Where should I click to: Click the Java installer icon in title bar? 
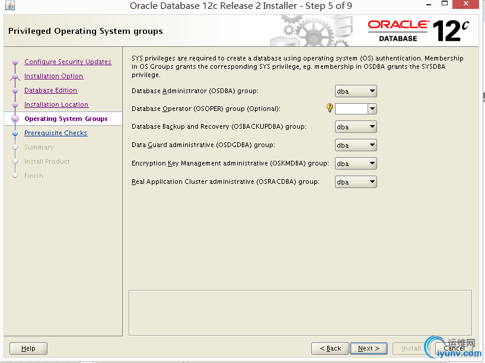click(10, 5)
